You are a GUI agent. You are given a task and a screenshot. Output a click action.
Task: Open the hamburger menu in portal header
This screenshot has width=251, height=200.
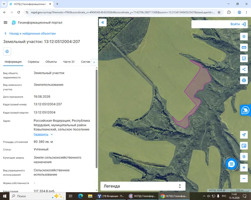point(5,23)
